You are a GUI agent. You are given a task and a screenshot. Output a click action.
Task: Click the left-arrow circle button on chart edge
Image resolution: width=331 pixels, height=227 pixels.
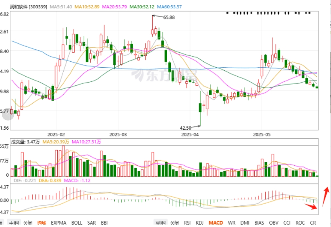pyautogui.click(x=8, y=114)
